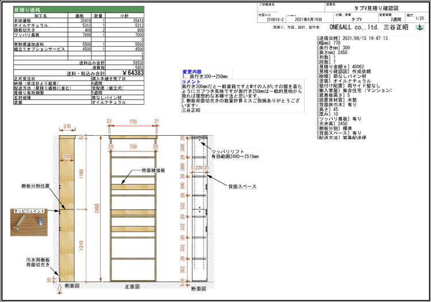Click the タブV見積り確認図 drawing title
Image resolution: width=431 pixels, height=302 pixels.
tap(376, 8)
